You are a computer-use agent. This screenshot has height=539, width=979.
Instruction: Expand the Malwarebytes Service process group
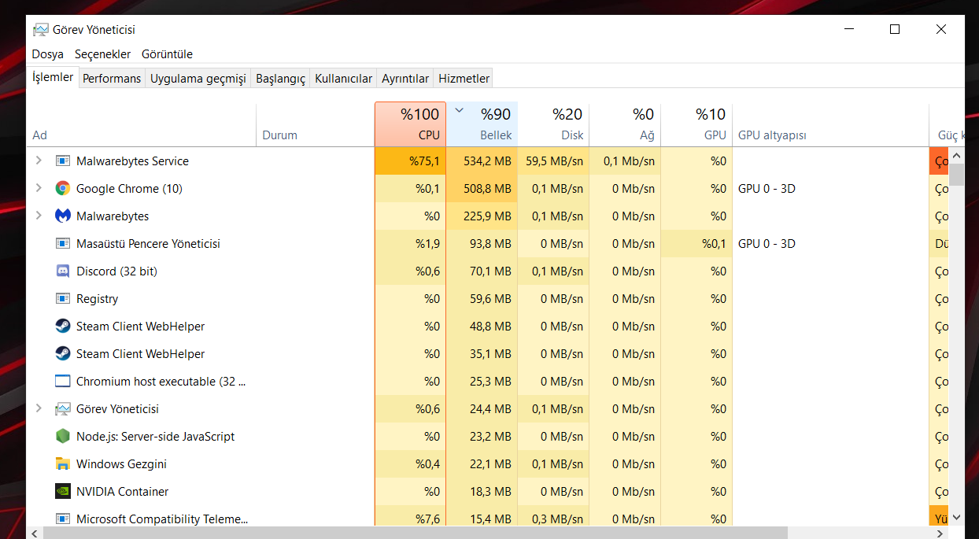pyautogui.click(x=39, y=161)
